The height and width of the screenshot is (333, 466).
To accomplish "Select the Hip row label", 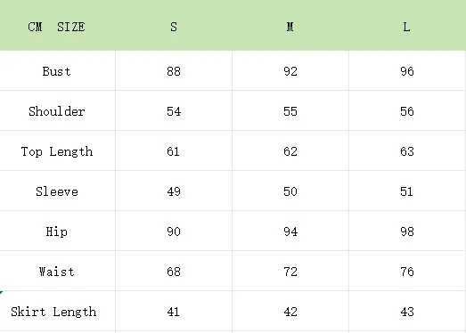I will pyautogui.click(x=57, y=231).
